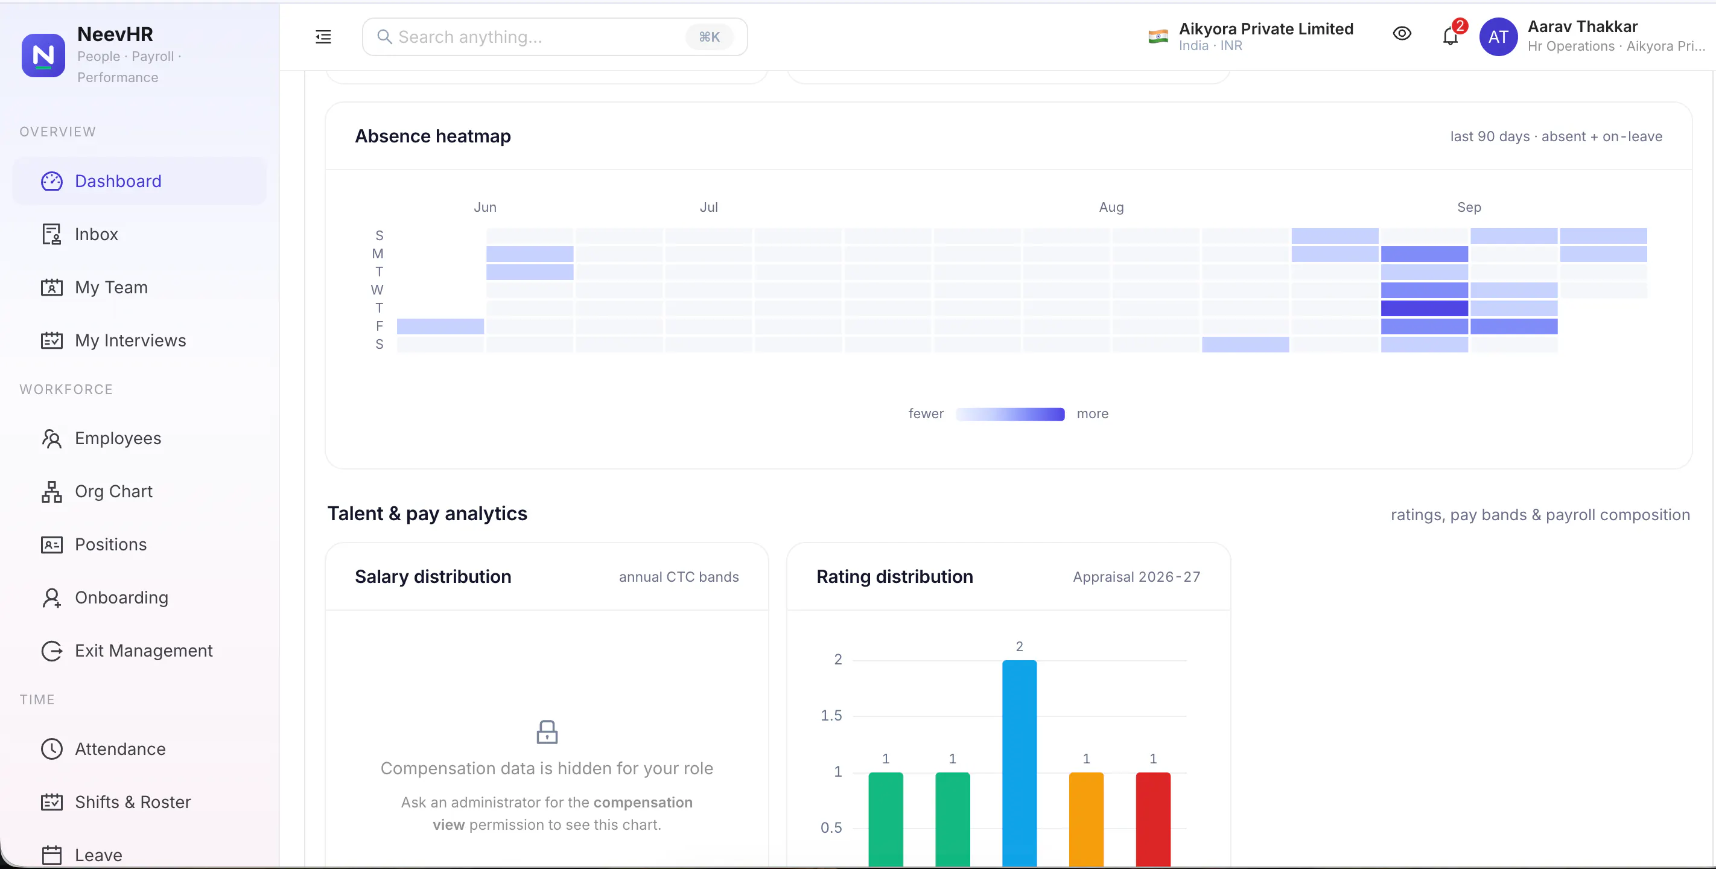The image size is (1716, 869).
Task: Click the 'Aug' month label on heatmap
Action: click(1111, 207)
